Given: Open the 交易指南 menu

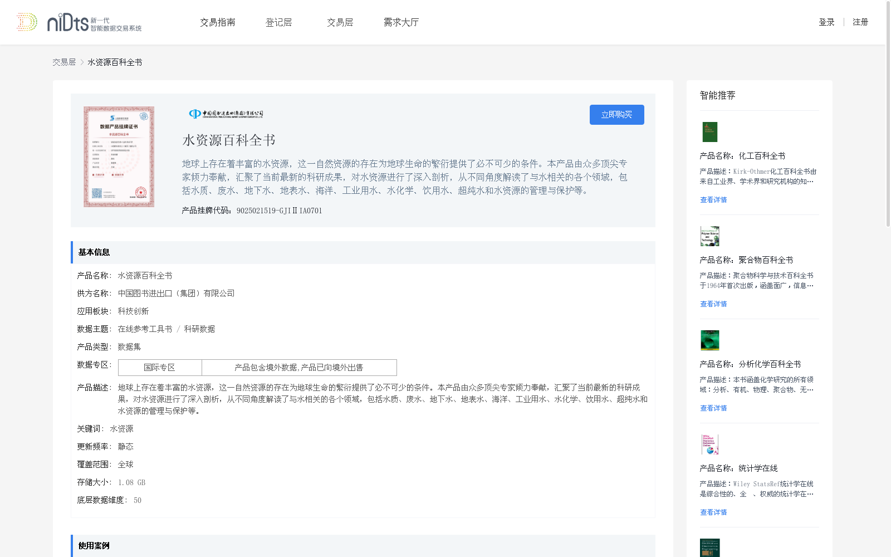Looking at the screenshot, I should click(x=218, y=22).
